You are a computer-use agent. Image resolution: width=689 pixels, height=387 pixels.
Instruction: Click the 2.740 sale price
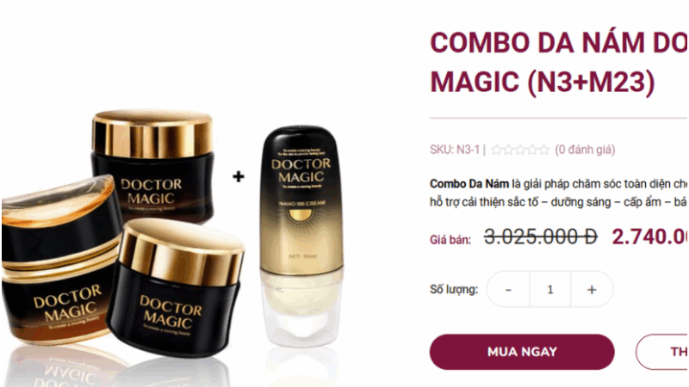point(650,237)
